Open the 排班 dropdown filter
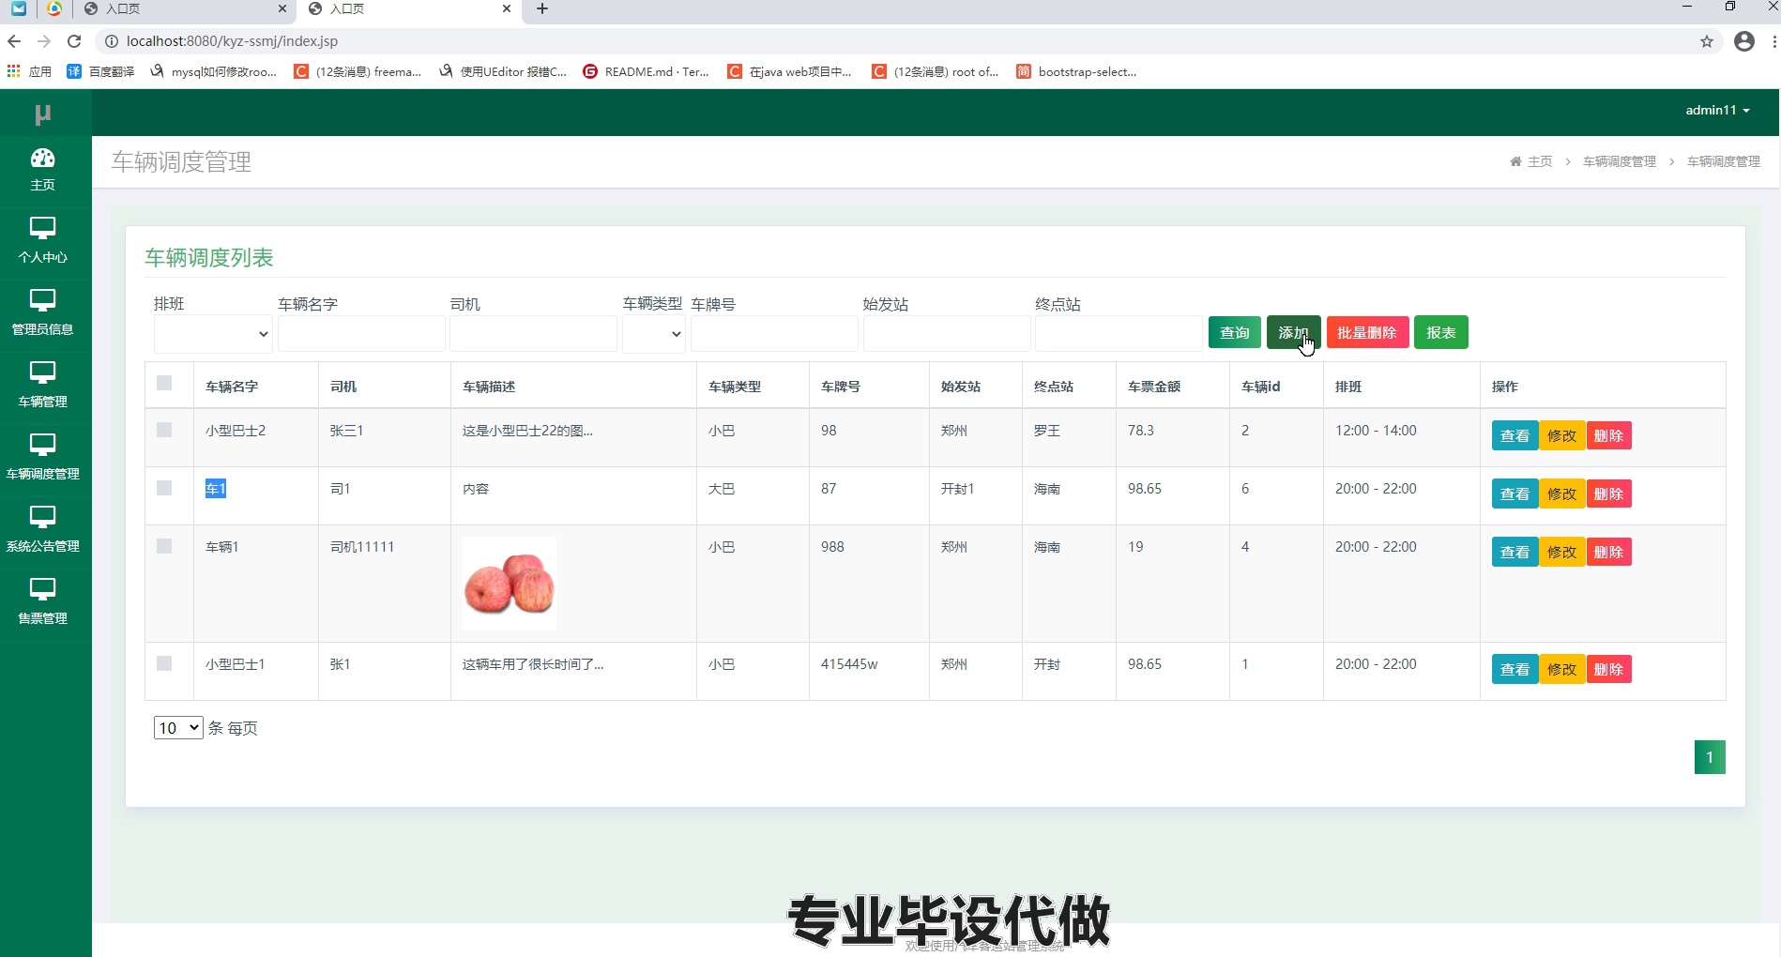1781x957 pixels. [x=211, y=333]
